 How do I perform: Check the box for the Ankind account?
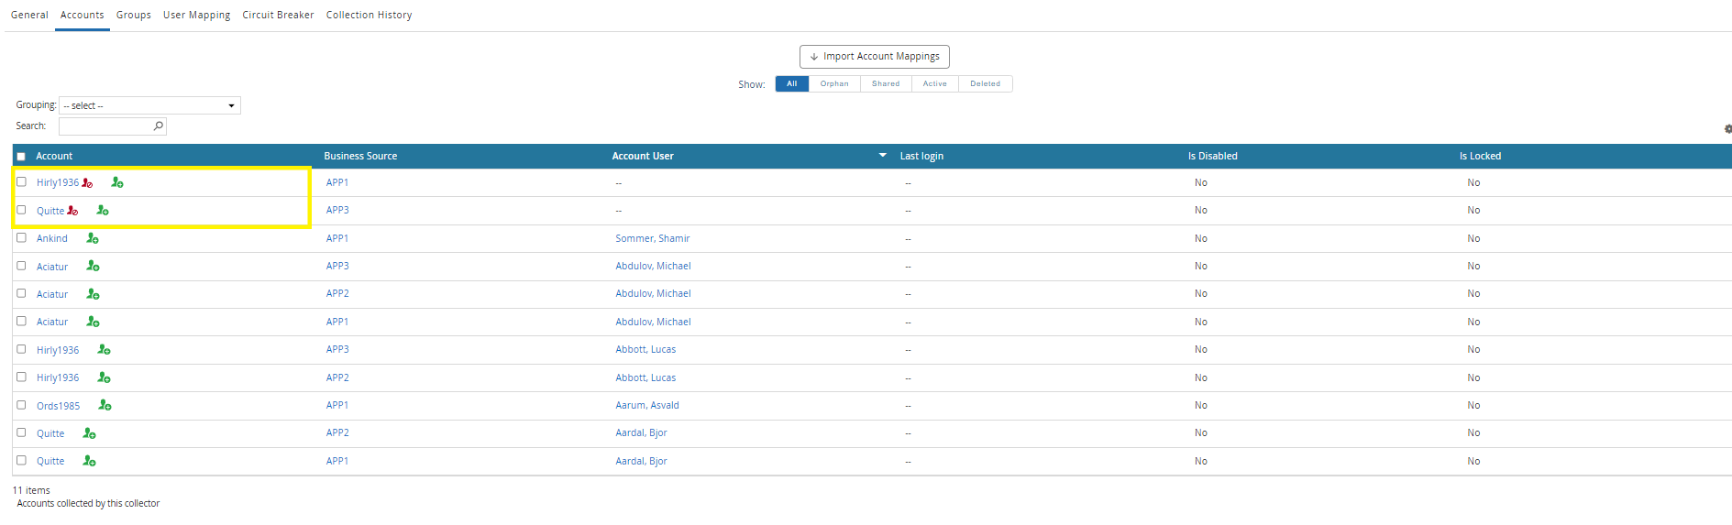(21, 238)
